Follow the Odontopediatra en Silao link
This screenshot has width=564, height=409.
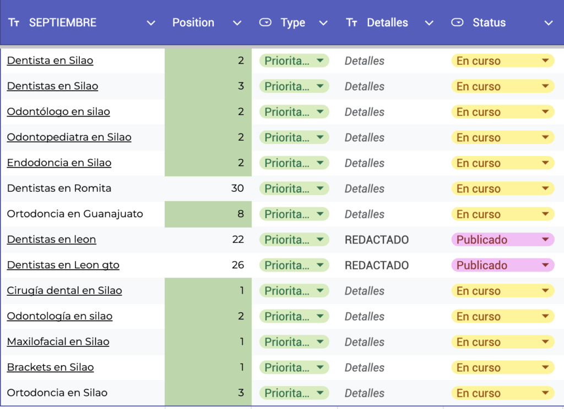69,137
